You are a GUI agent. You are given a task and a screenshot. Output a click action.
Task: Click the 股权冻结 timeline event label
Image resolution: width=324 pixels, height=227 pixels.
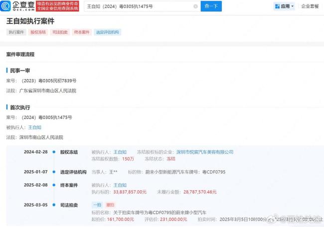pyautogui.click(x=69, y=152)
